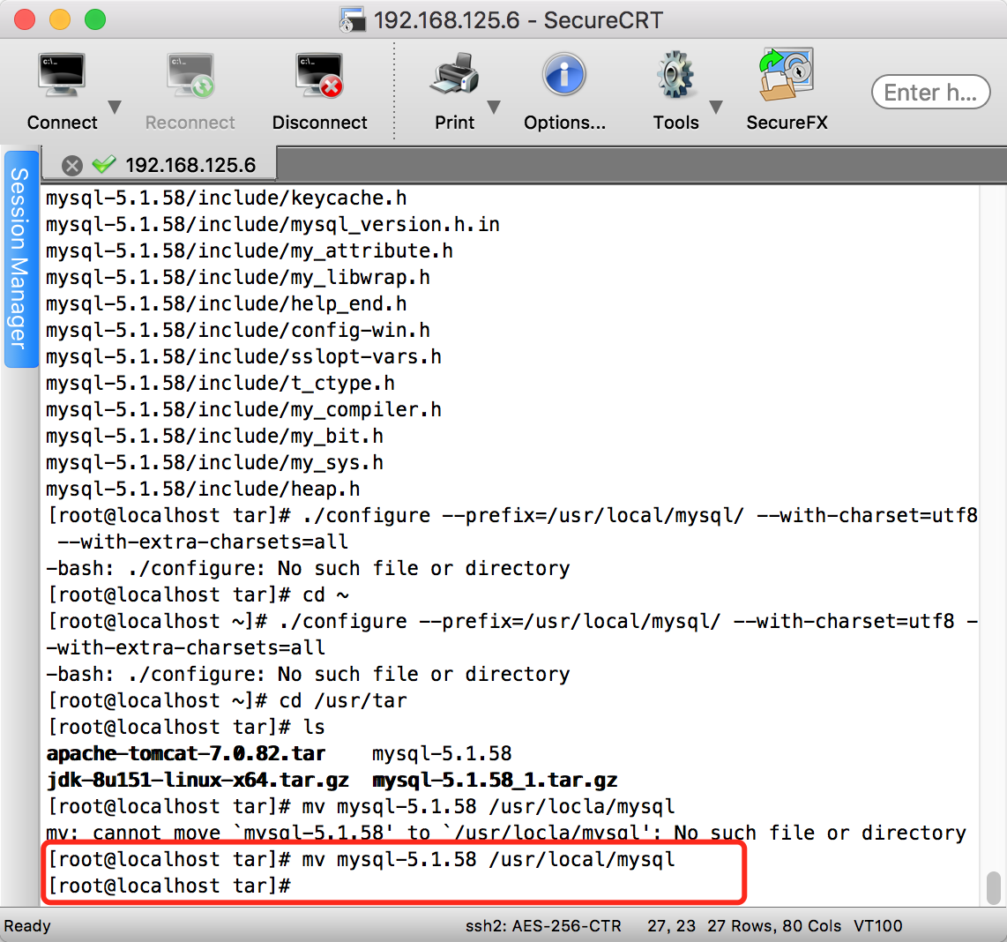Screen dimensions: 1007x942
Task: Click the 'mv mysql-5.1.58 /usr/local/mysql' command line
Action: [x=362, y=859]
